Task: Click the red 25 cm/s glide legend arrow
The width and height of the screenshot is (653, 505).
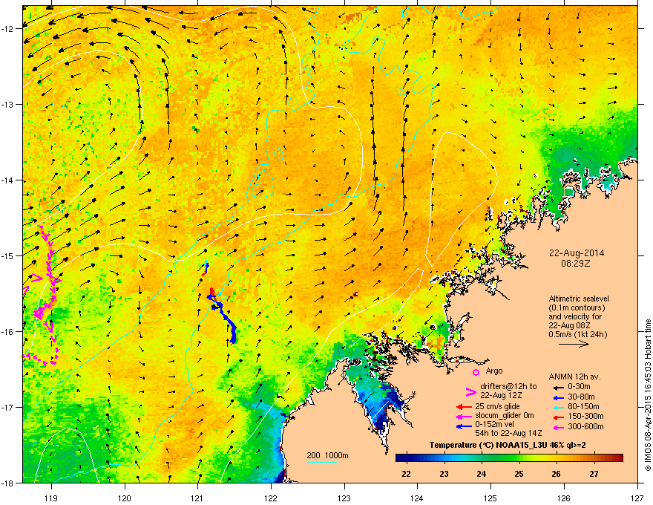Action: point(464,407)
